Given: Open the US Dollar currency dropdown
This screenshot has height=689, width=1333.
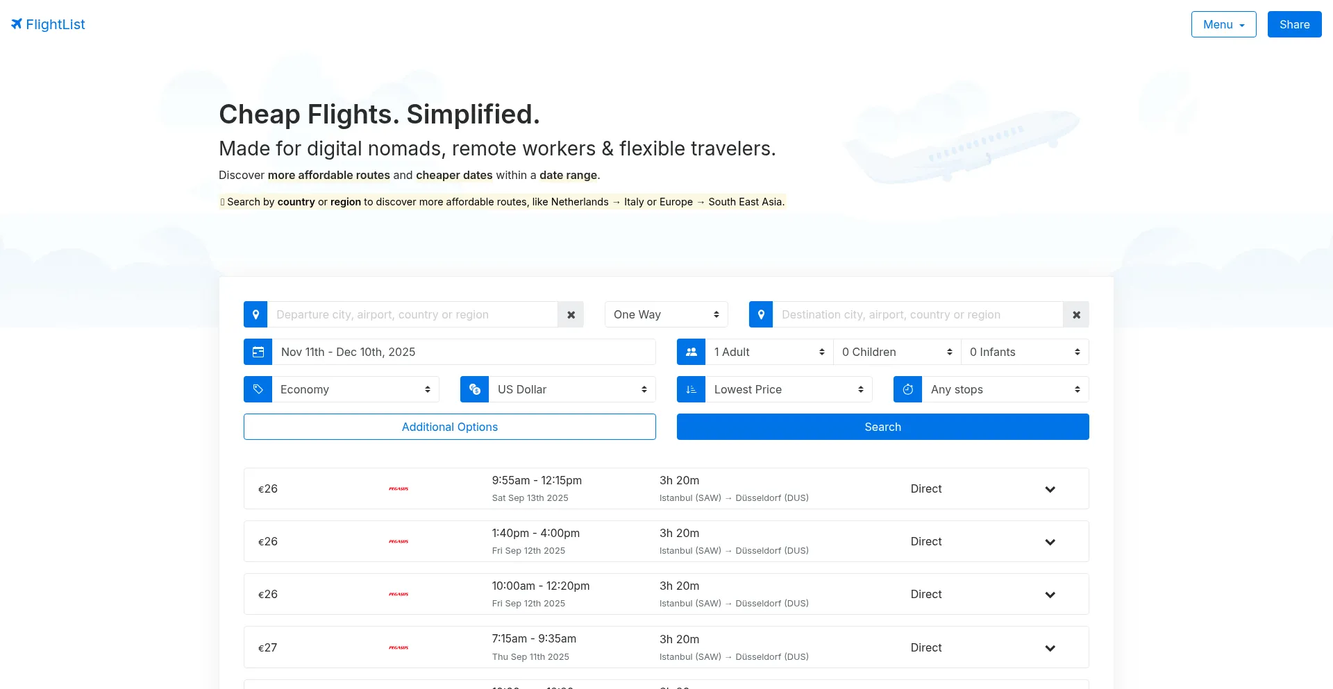Looking at the screenshot, I should point(571,389).
